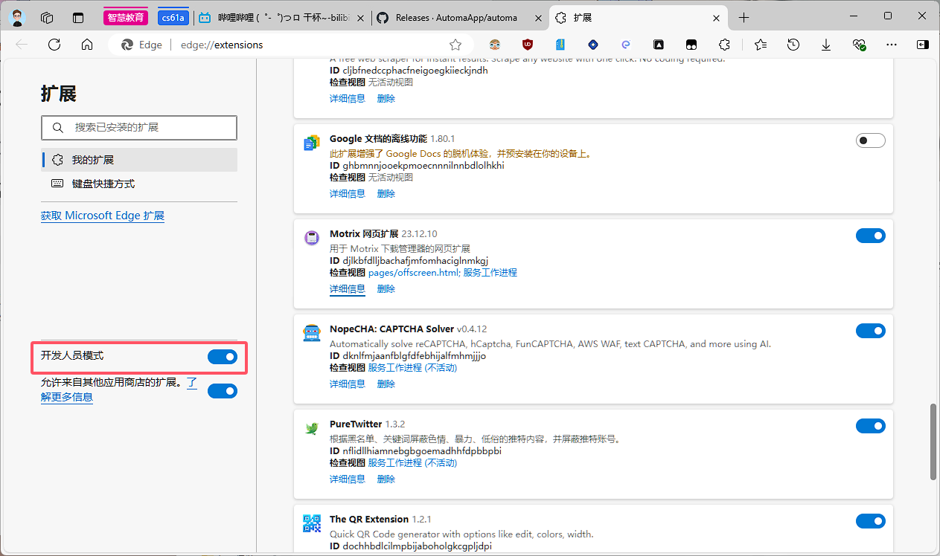Switch to the bilibili tab
The image size is (940, 556).
[x=282, y=18]
